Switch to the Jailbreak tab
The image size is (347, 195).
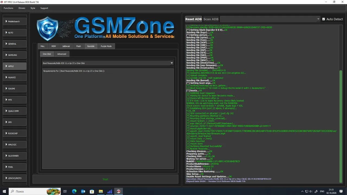(x=66, y=46)
